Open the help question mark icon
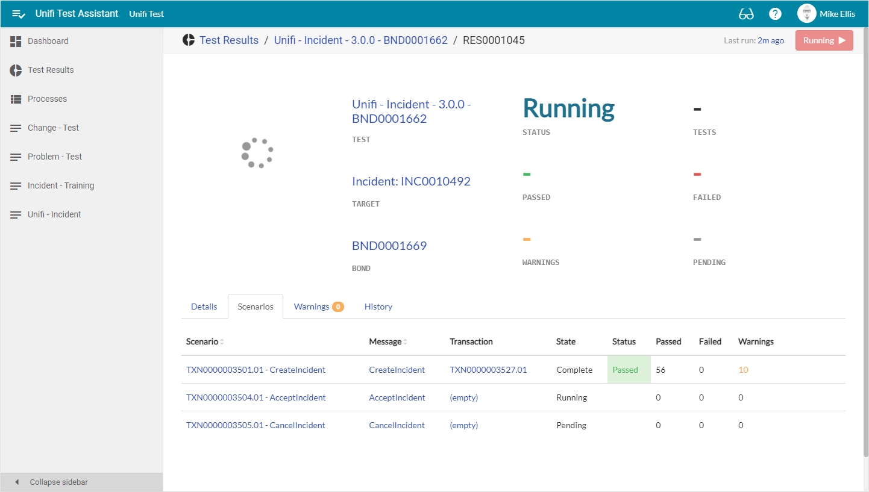 pyautogui.click(x=776, y=14)
